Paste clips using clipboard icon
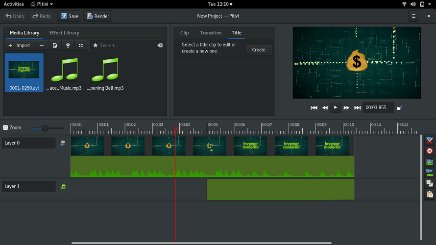 pyautogui.click(x=430, y=194)
